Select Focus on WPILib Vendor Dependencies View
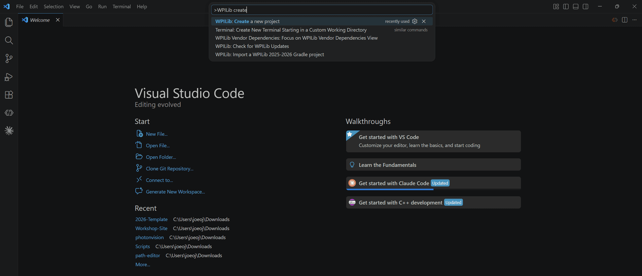Screen dimensions: 642x276 pyautogui.click(x=322, y=38)
